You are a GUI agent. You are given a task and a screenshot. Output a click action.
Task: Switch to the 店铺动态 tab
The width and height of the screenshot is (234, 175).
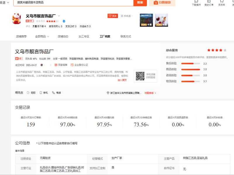point(63,36)
